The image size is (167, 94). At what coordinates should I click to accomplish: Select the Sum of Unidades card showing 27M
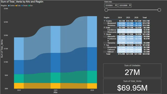pyautogui.click(x=132, y=70)
